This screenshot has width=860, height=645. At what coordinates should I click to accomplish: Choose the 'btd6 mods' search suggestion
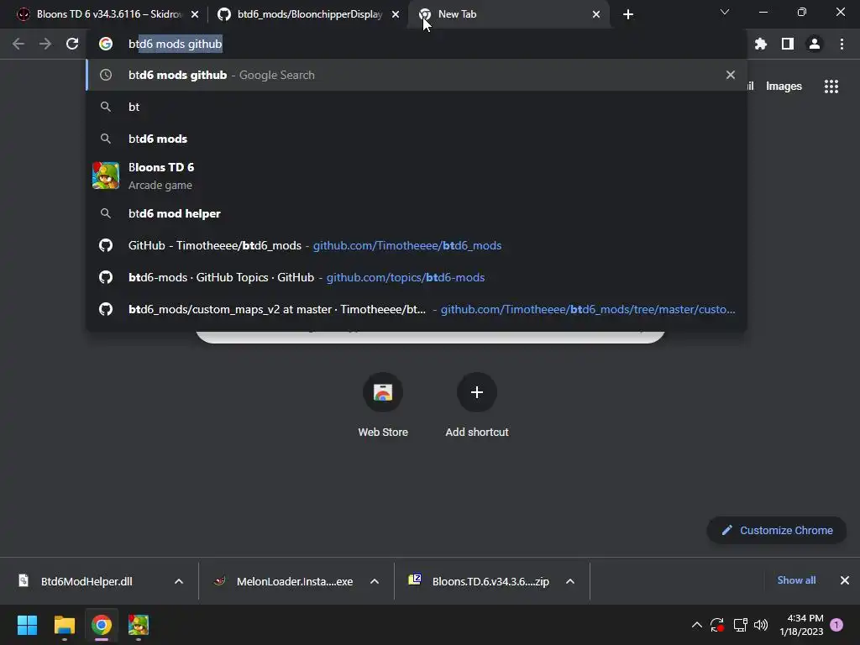pos(417,139)
